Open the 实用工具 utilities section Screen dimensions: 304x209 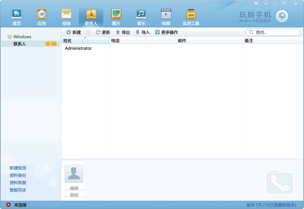(x=191, y=17)
